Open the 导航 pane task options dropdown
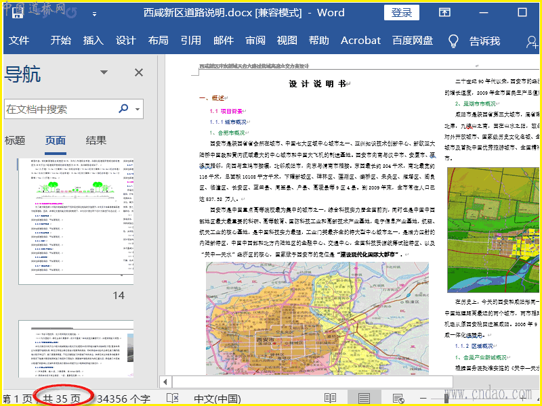542x406 pixels. pyautogui.click(x=104, y=73)
